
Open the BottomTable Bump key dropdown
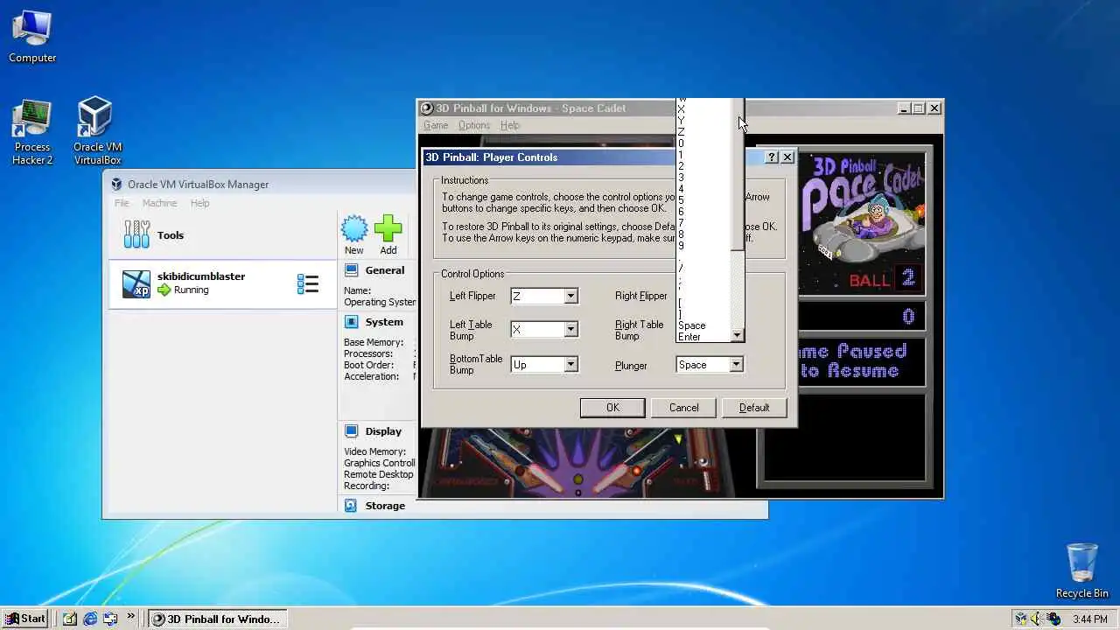click(570, 365)
